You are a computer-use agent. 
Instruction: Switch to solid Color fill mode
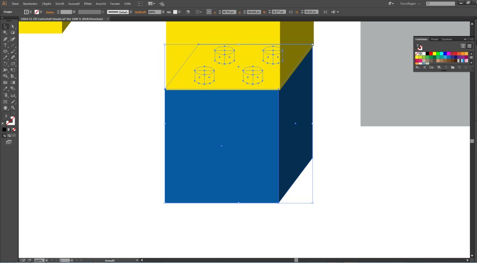point(4,129)
